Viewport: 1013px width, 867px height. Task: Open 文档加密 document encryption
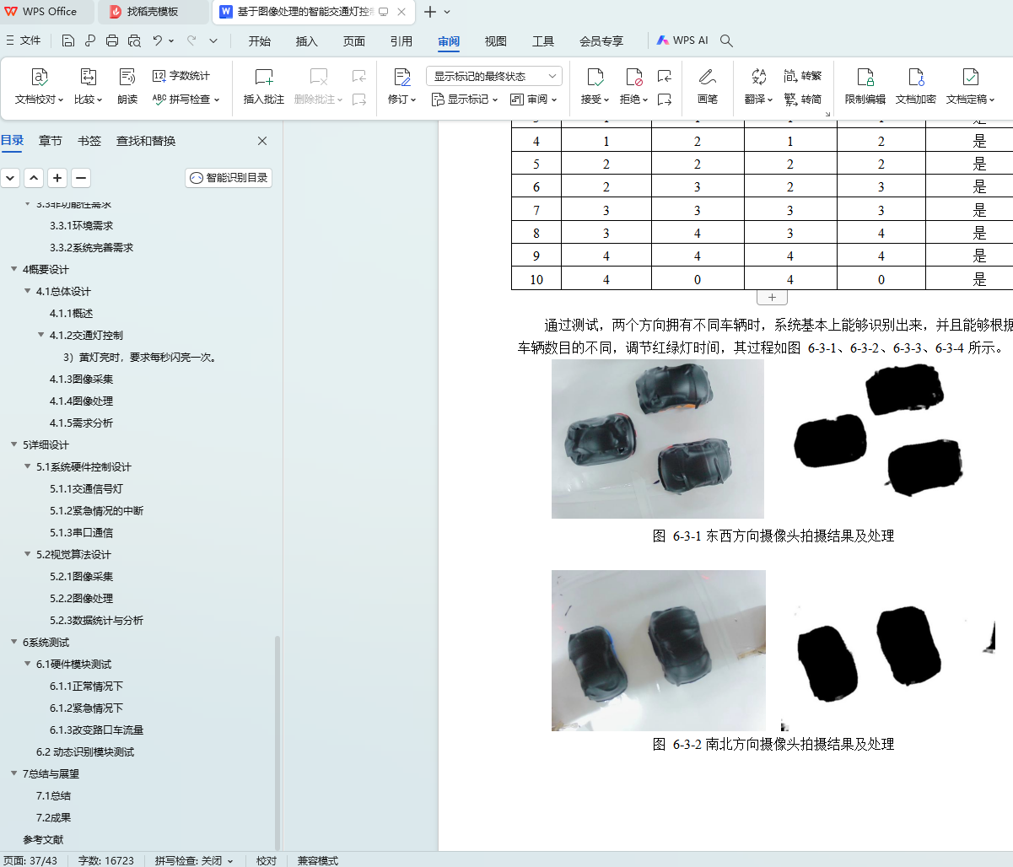pos(916,87)
